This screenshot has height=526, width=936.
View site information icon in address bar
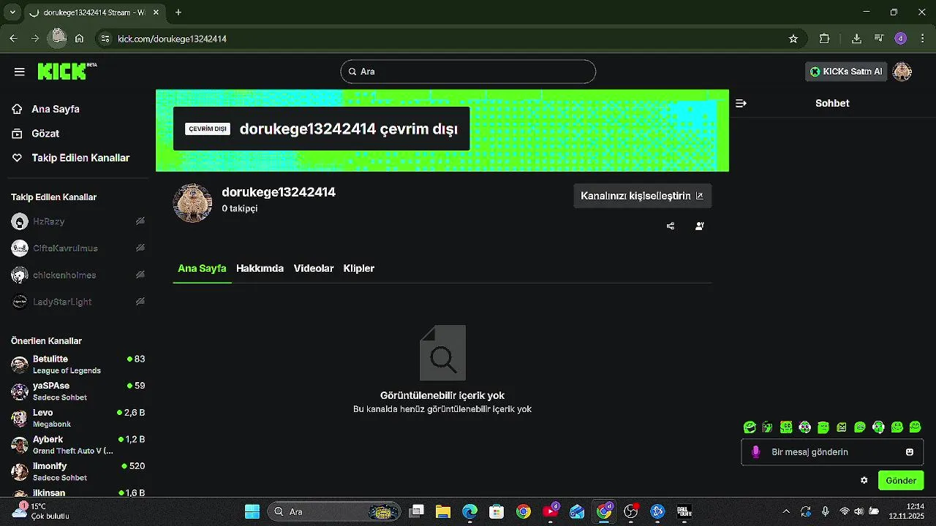tap(105, 39)
